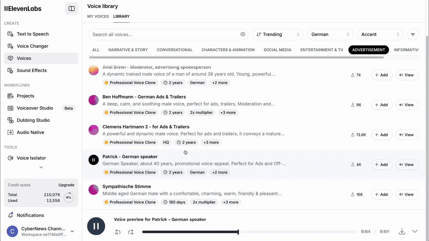Expand the workspace account menu chevron
This screenshot has width=429, height=241.
coord(72,231)
